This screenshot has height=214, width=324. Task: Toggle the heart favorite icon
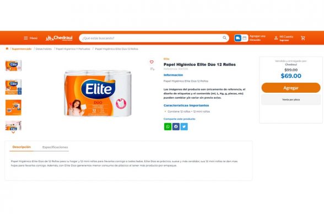[152, 62]
